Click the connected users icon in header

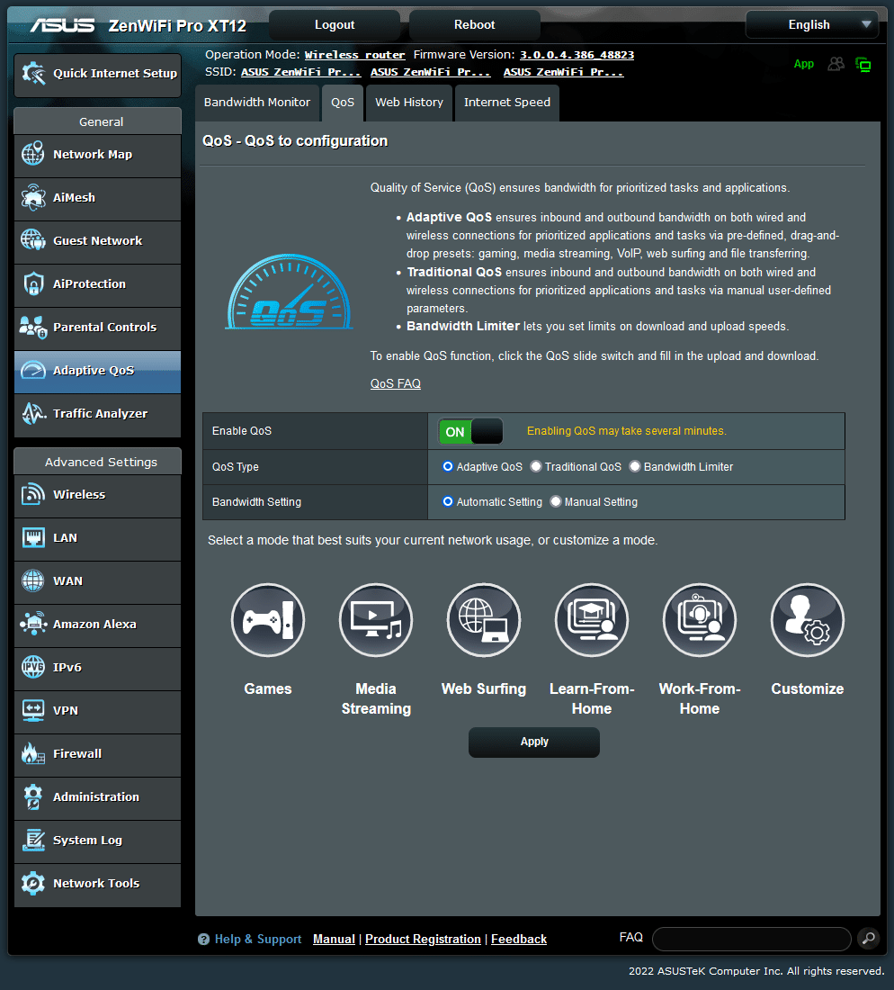(x=836, y=64)
